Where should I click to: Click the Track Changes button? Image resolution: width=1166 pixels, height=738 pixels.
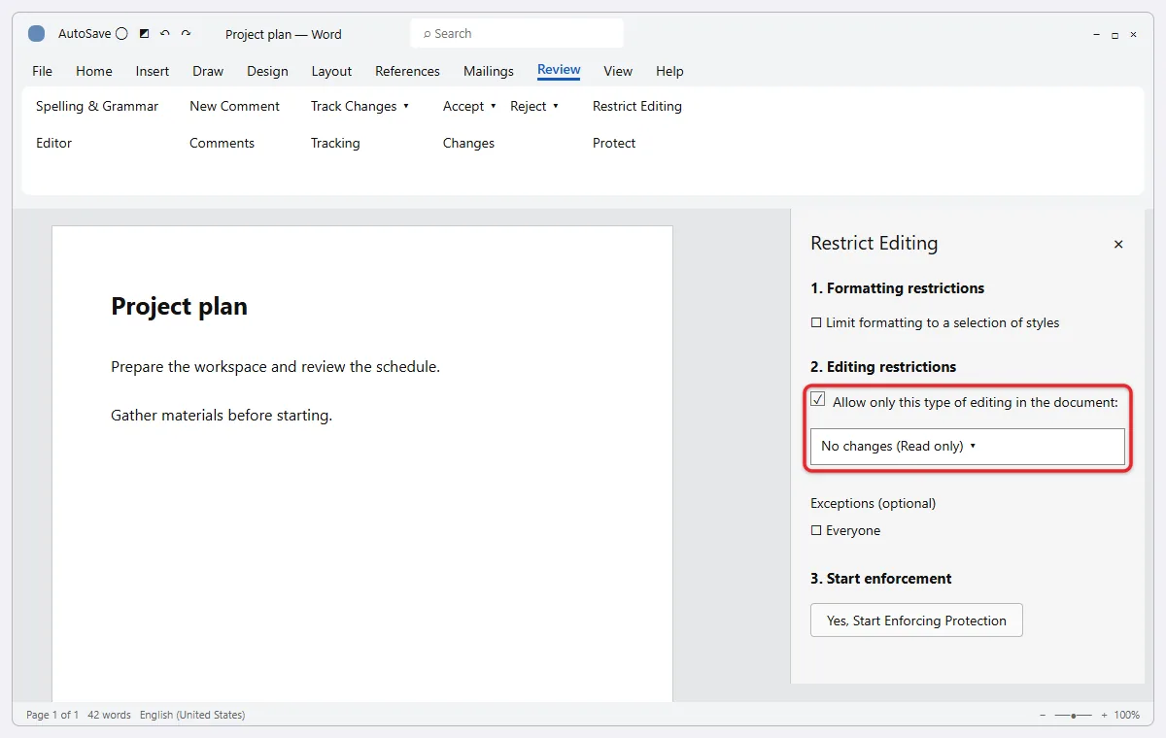coord(354,106)
